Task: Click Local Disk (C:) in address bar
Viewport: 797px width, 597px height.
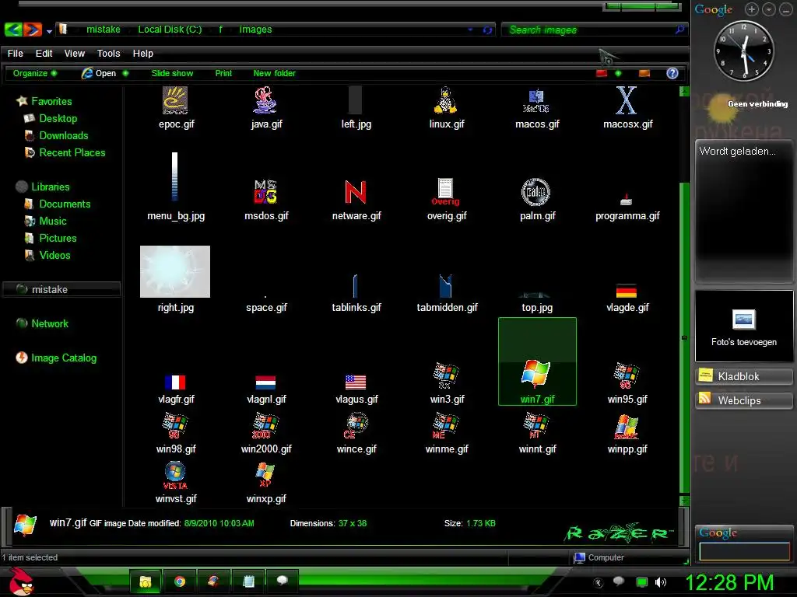Action: click(x=170, y=30)
